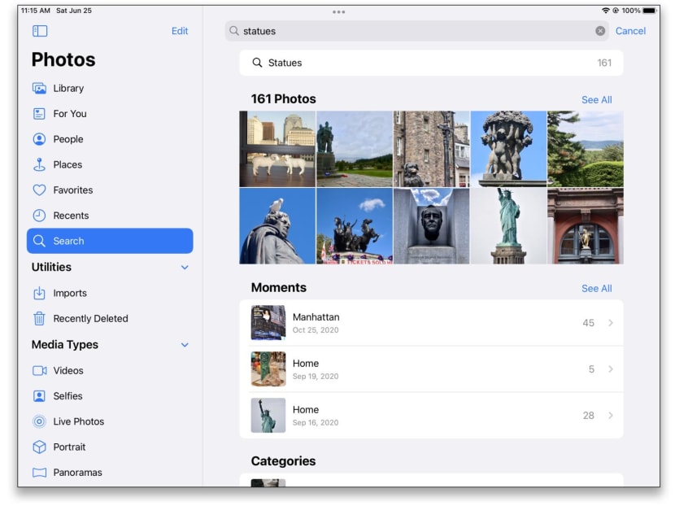Viewport: 675px width, 506px height.
Task: Click the Videos label
Action: [x=68, y=371]
